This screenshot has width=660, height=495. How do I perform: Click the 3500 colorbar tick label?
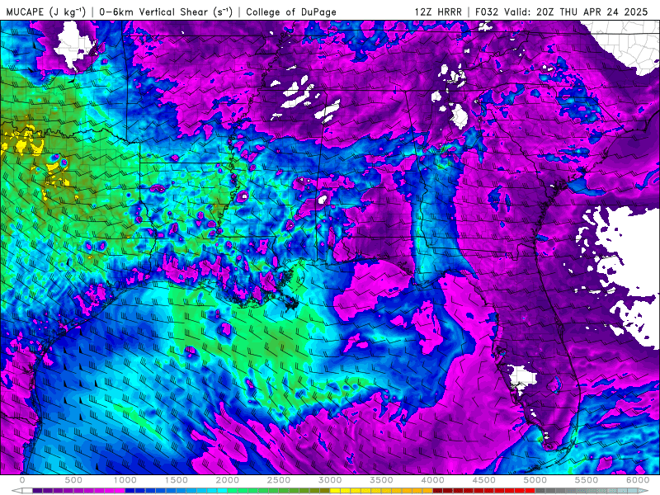[x=381, y=480]
